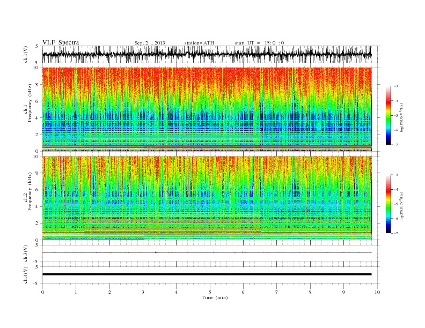Click the time axis end label "10"
Screen dimensions: 425x328
pyautogui.click(x=377, y=292)
